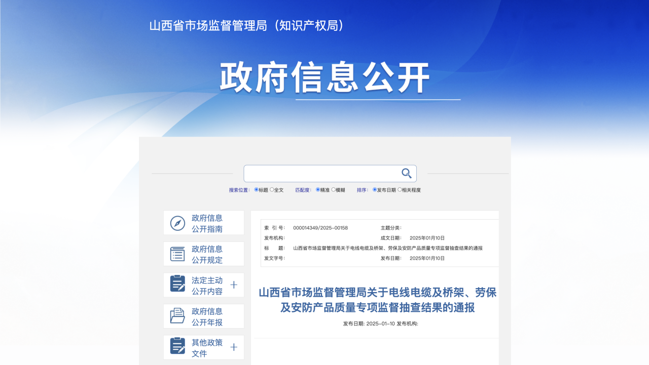Screen dimensions: 649x365
Task: Choose the 精准 match radio button
Action: (318, 190)
